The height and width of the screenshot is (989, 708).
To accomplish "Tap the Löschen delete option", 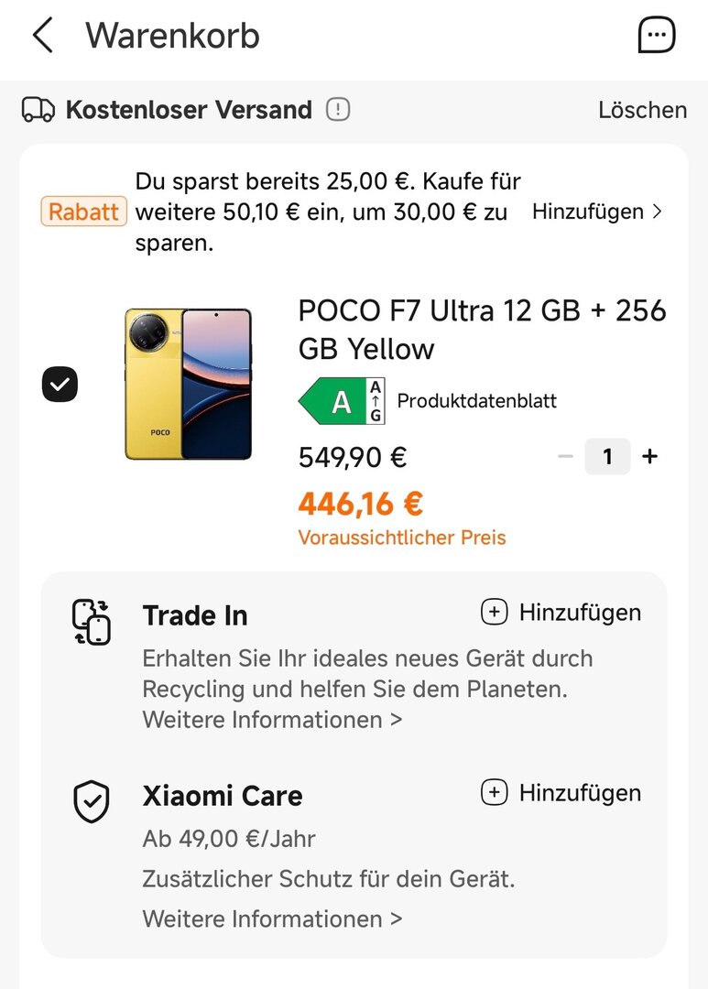I will [642, 110].
